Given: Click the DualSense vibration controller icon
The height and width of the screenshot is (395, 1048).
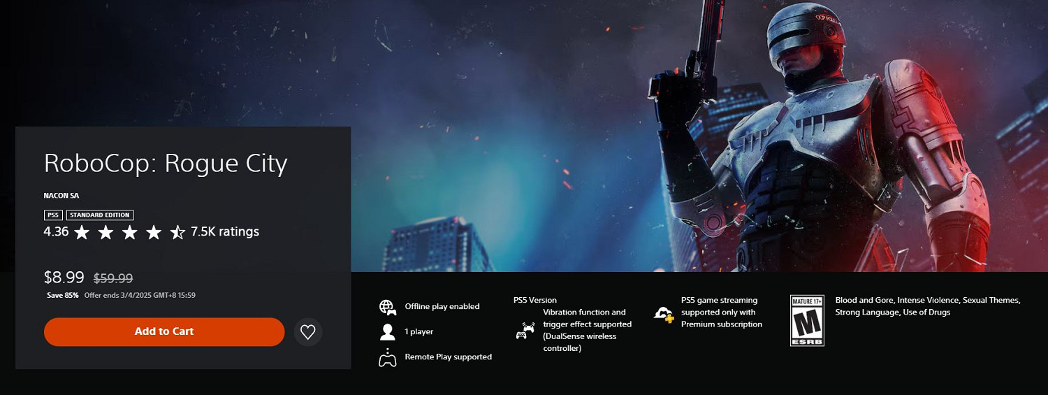Looking at the screenshot, I should [x=525, y=330].
